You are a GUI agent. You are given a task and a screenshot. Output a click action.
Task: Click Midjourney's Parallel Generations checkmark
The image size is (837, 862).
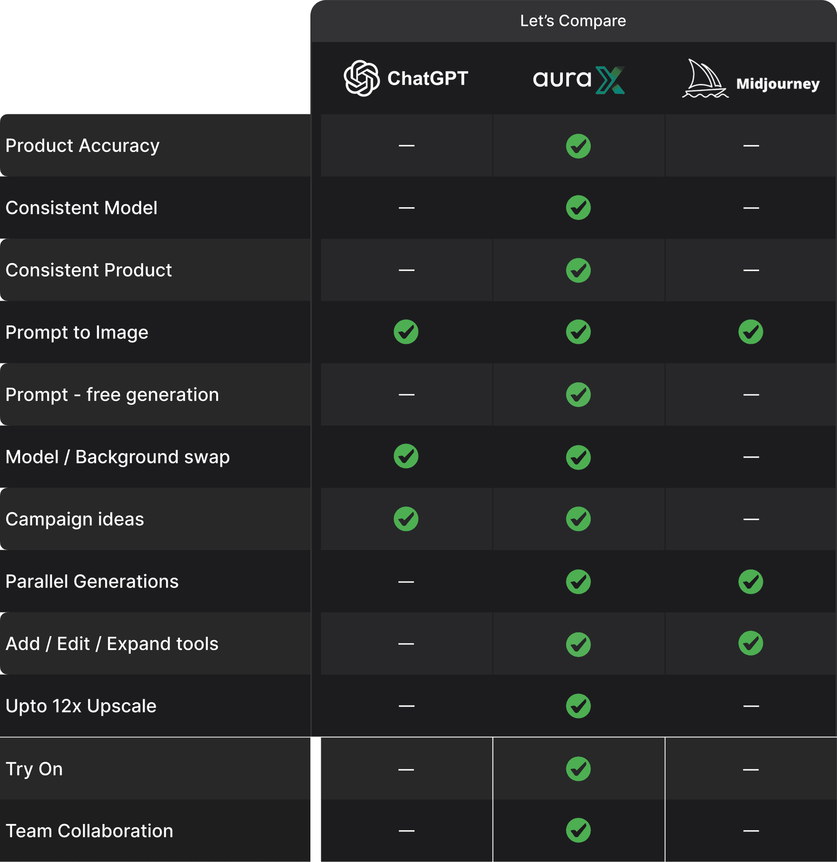click(x=750, y=582)
